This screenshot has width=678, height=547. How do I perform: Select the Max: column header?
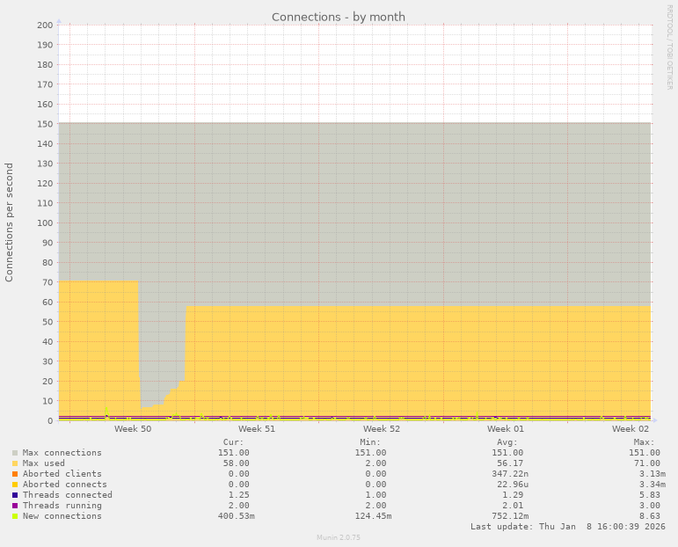[x=644, y=442]
